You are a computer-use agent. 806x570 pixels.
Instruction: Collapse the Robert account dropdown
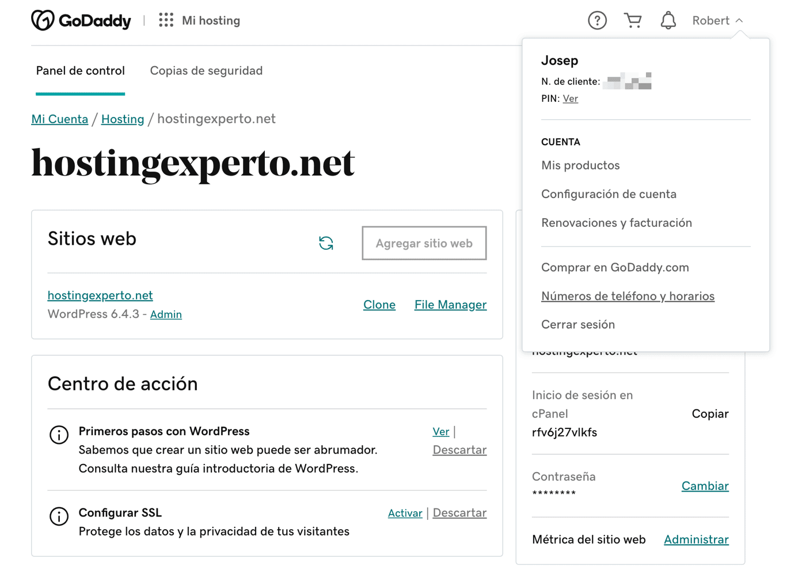717,21
